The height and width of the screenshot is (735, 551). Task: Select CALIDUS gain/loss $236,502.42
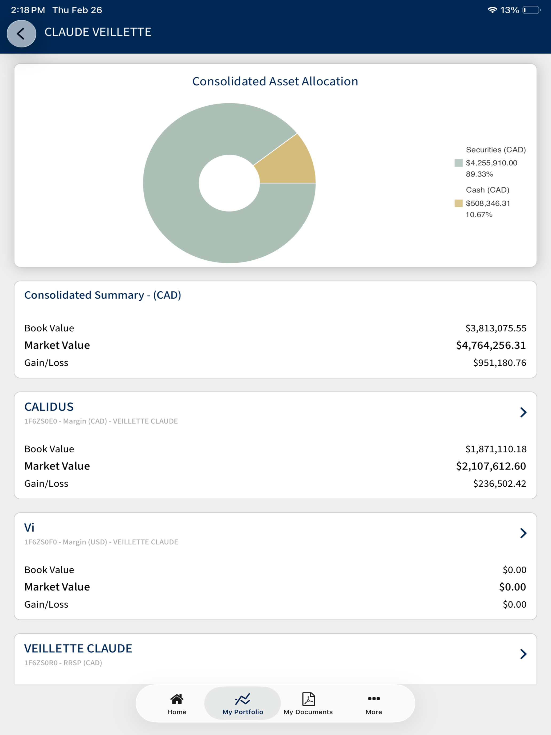coord(499,484)
